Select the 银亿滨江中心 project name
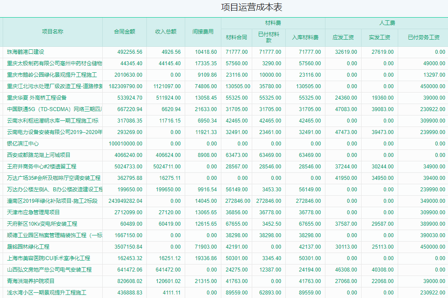Image resolution: width=448 pixels, height=298 pixels. (x=23, y=143)
